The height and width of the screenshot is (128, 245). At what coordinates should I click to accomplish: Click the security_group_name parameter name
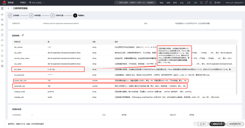[x=22, y=58]
